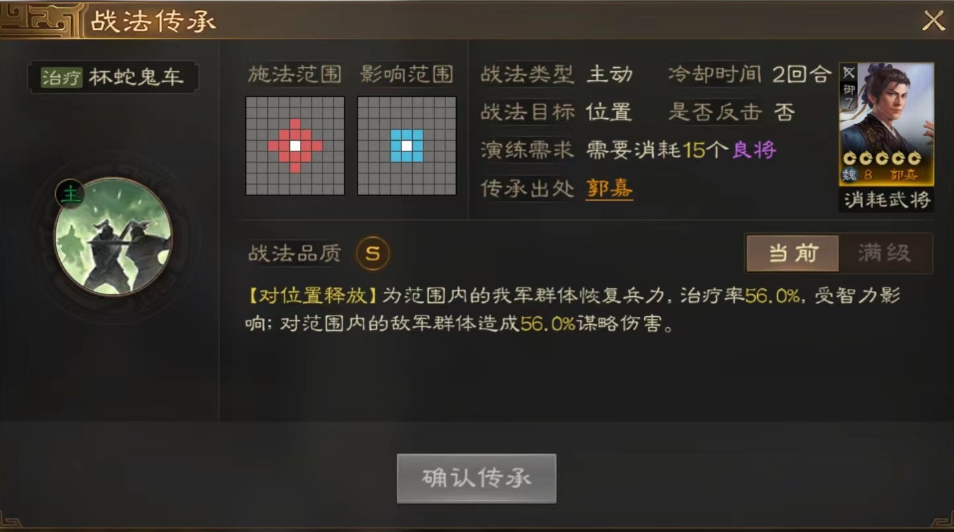The image size is (954, 532).
Task: Open the 郭嘉 inheritance source link
Action: coord(609,189)
